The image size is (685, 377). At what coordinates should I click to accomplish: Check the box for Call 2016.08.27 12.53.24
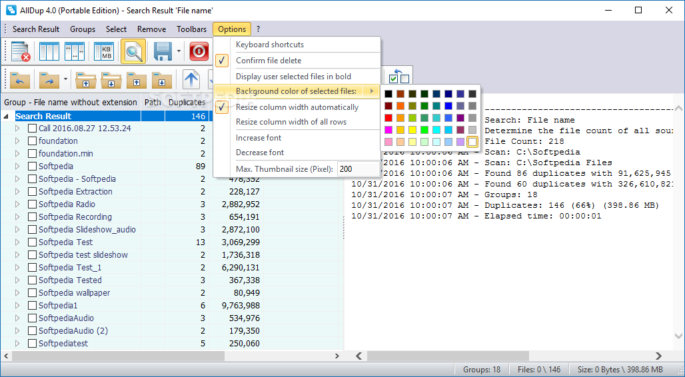tap(32, 129)
